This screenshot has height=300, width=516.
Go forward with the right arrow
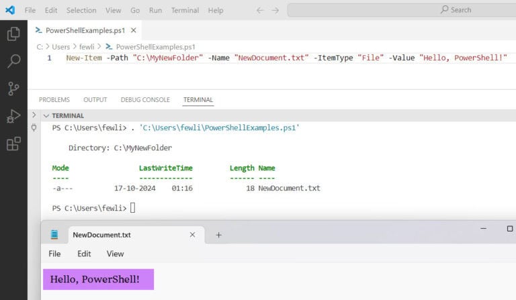tap(275, 11)
